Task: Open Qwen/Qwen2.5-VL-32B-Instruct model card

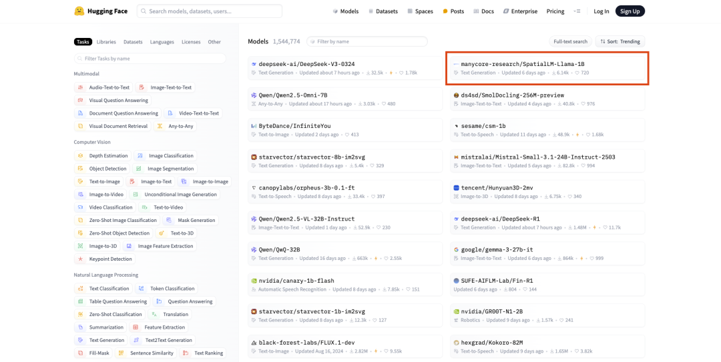Action: [345, 223]
